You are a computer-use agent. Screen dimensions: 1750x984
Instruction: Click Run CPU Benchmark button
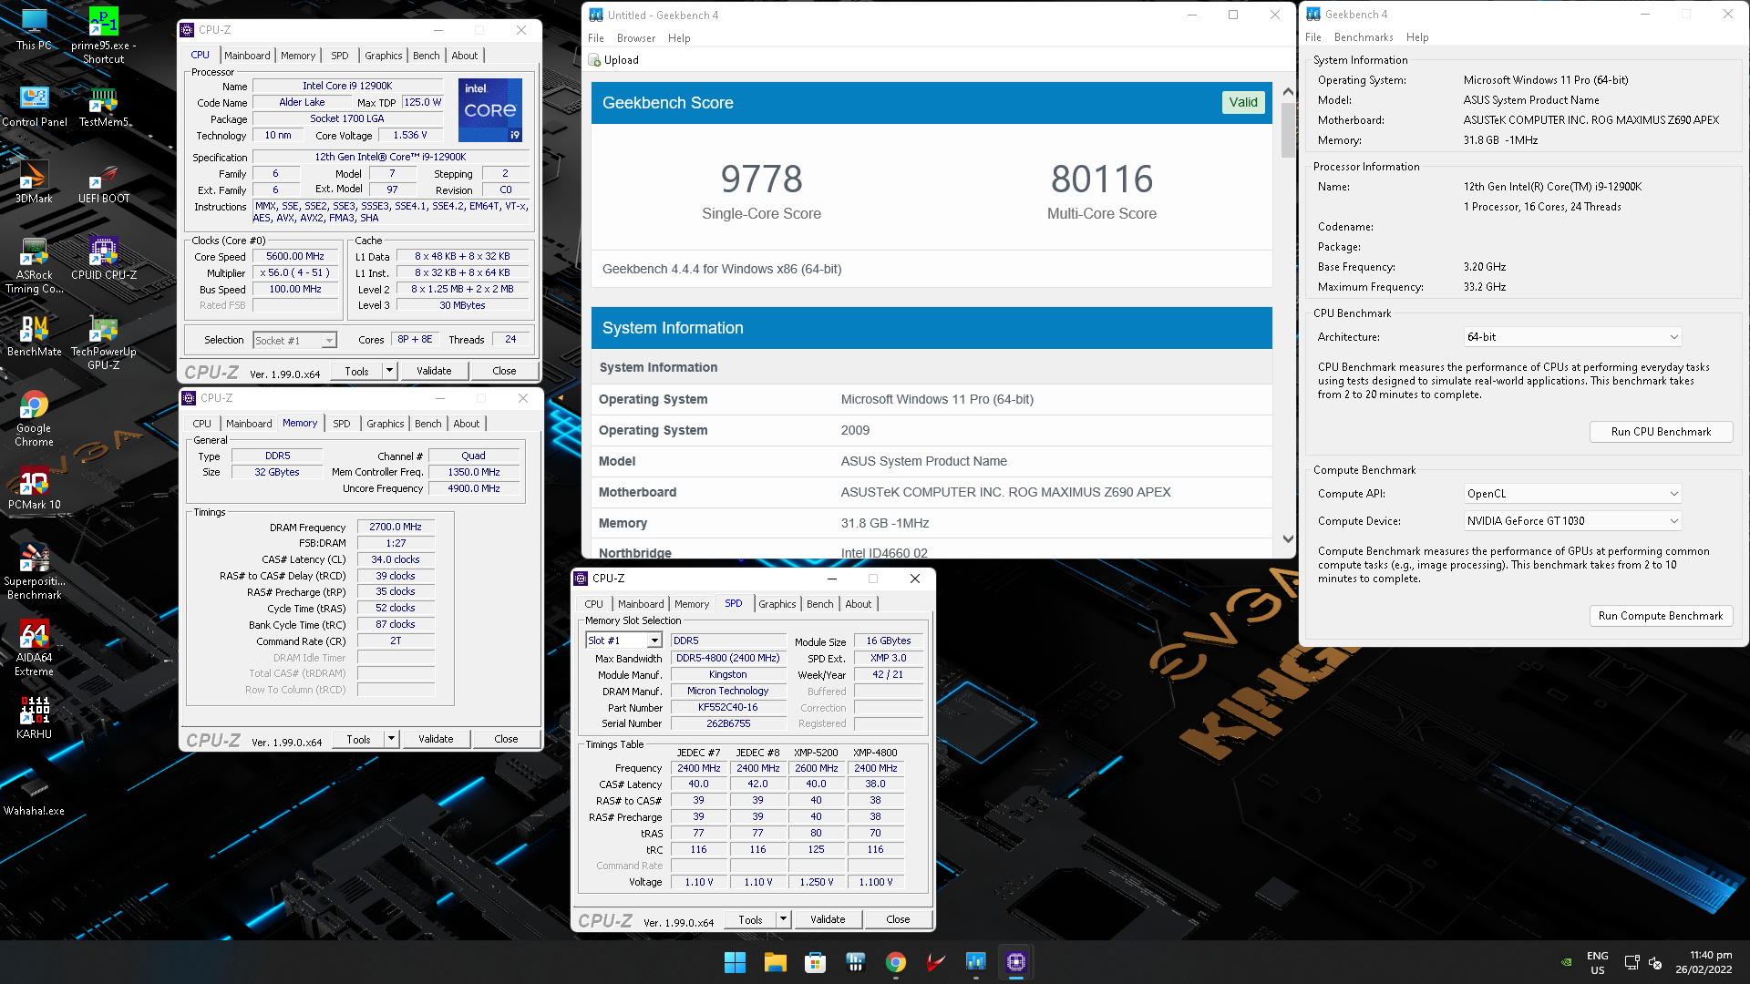pos(1661,432)
